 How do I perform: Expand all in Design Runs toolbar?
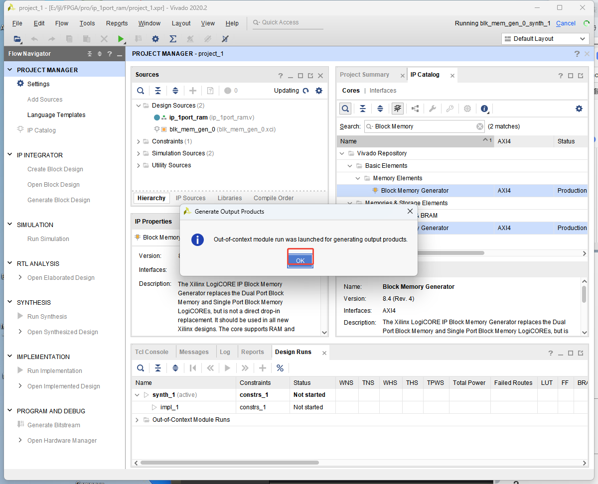point(175,368)
